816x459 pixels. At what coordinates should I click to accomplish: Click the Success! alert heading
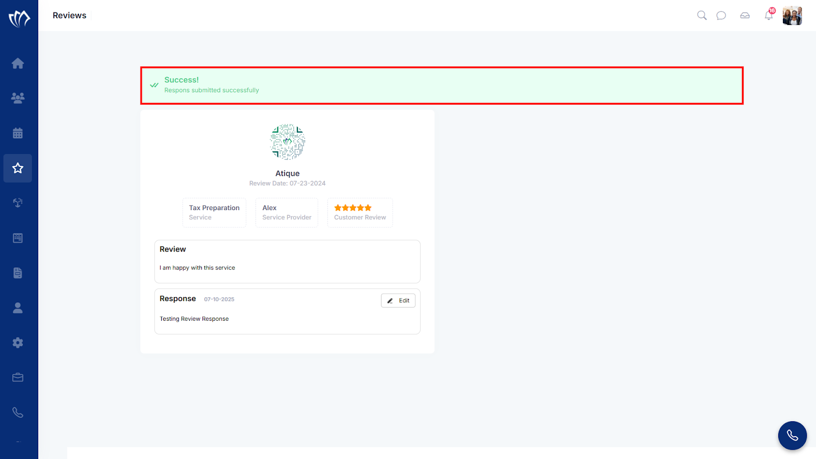[182, 80]
